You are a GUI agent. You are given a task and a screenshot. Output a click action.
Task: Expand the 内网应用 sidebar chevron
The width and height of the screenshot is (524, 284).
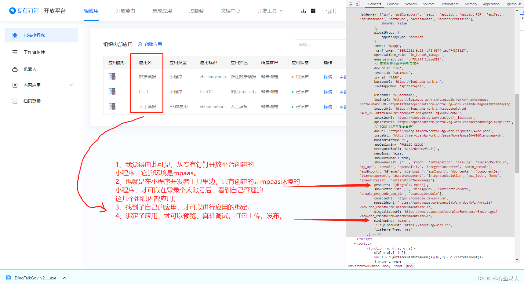coord(71,85)
